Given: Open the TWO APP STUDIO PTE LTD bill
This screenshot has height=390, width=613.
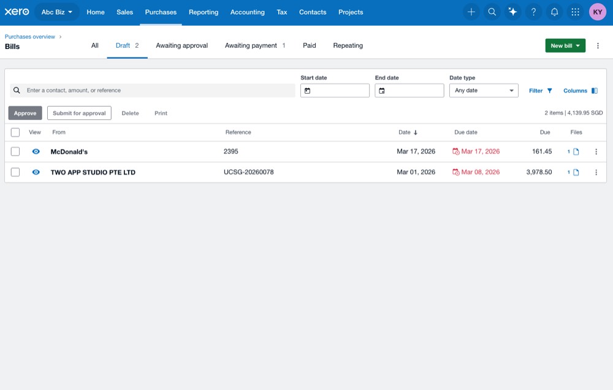Looking at the screenshot, I should click(x=93, y=172).
